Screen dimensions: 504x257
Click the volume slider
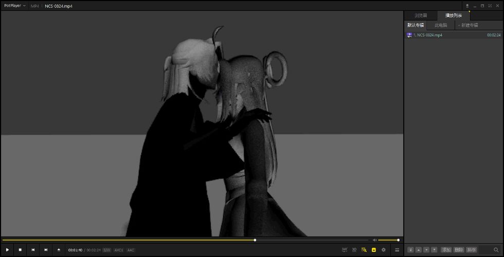(388, 240)
